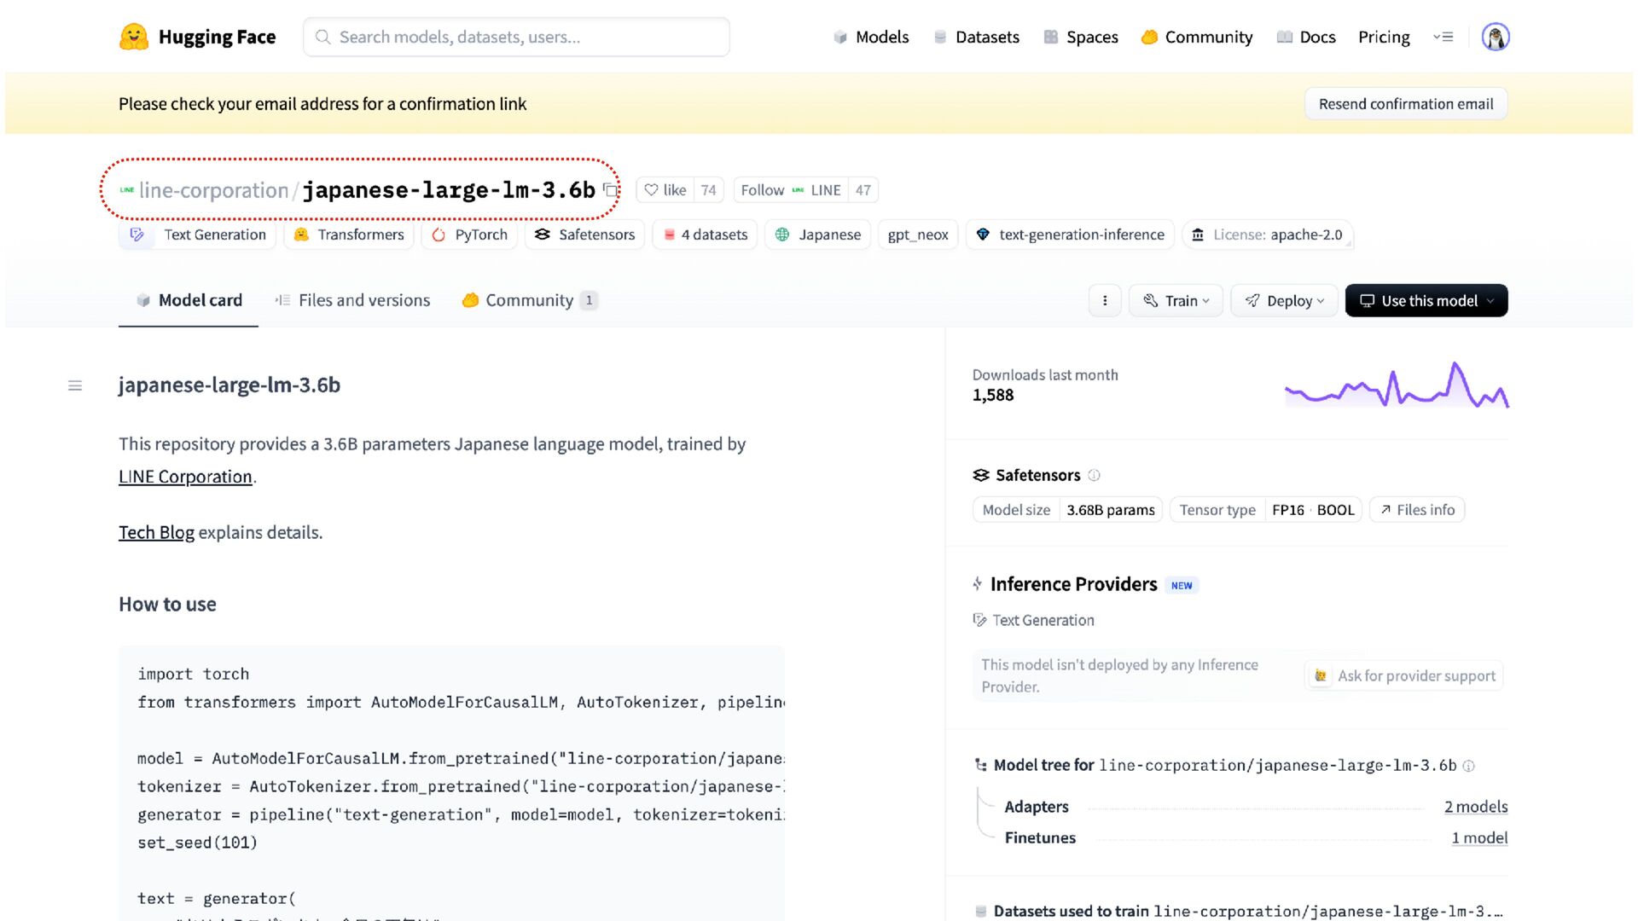Select the text-generation-inference tag
This screenshot has height=921, width=1638.
click(x=1070, y=235)
